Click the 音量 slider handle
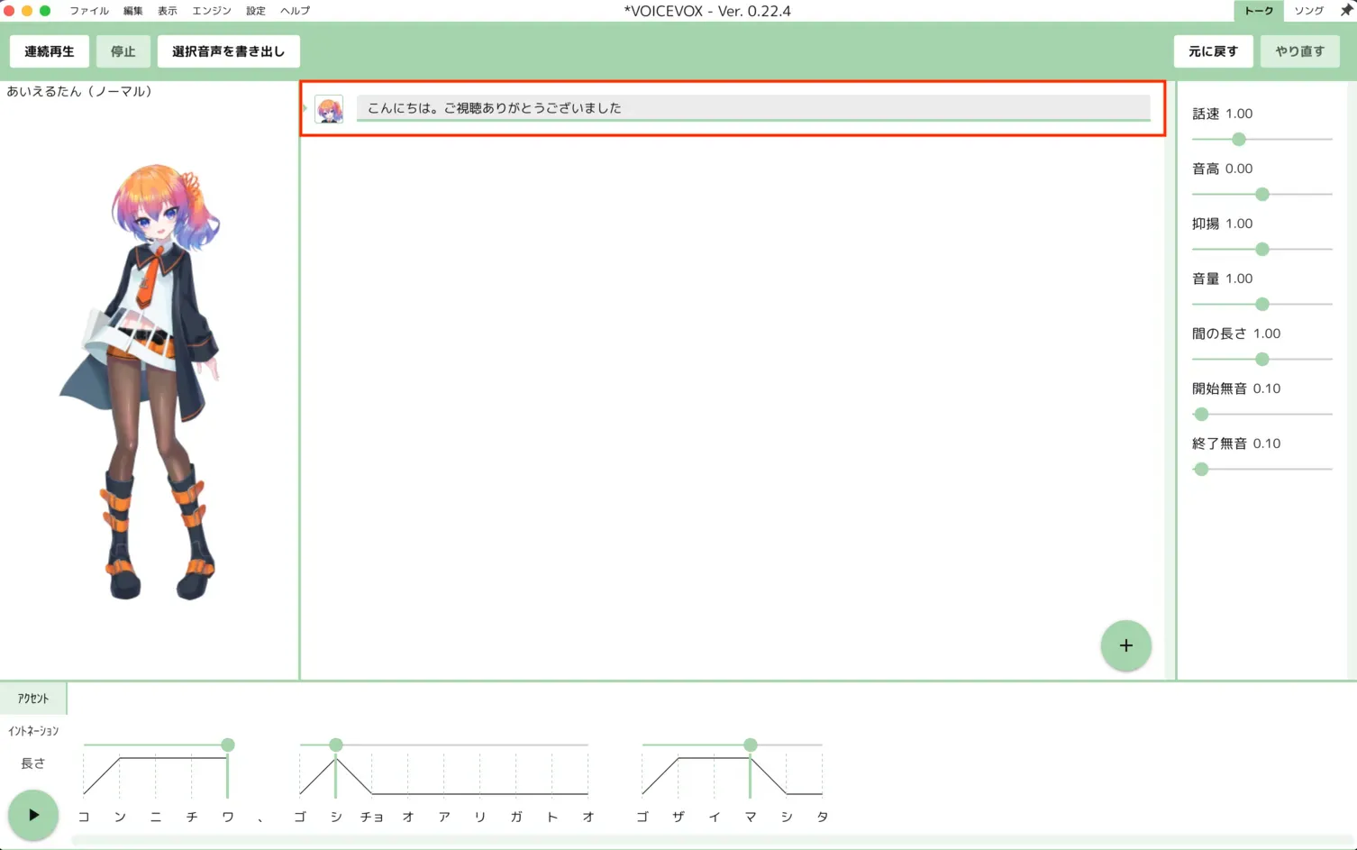This screenshot has height=850, width=1357. (1262, 305)
